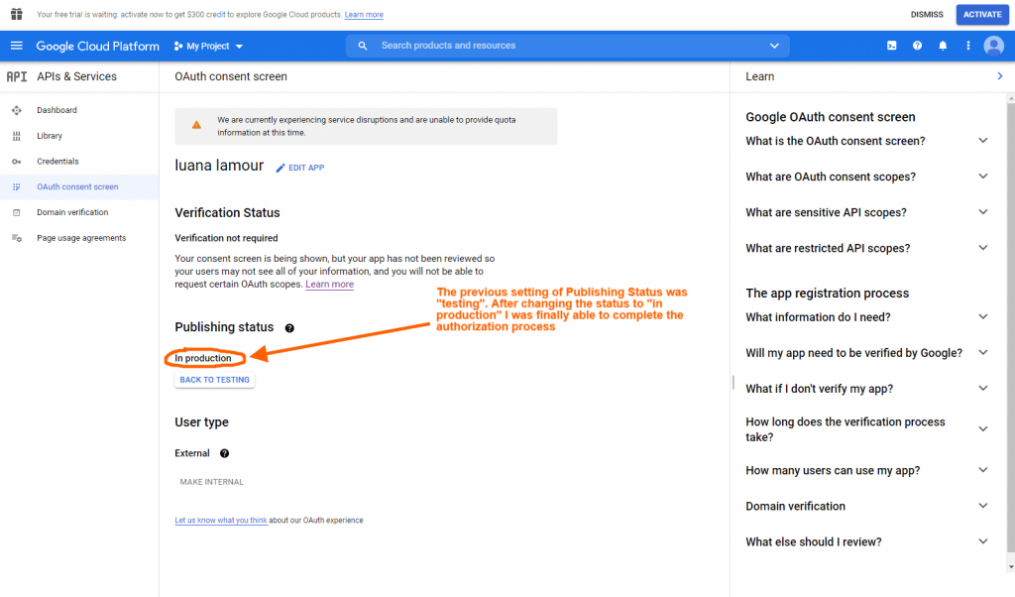Click the search products and resources field

click(568, 46)
